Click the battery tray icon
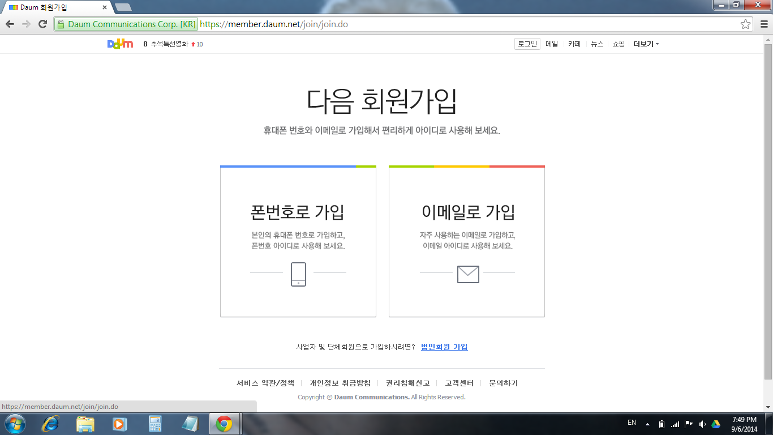 [662, 424]
